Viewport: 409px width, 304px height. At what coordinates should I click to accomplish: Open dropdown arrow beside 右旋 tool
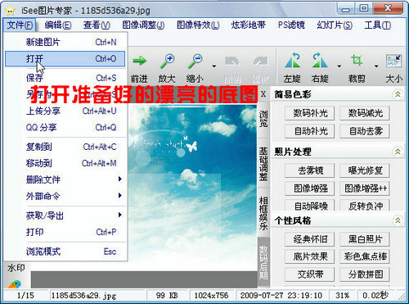[x=339, y=66]
